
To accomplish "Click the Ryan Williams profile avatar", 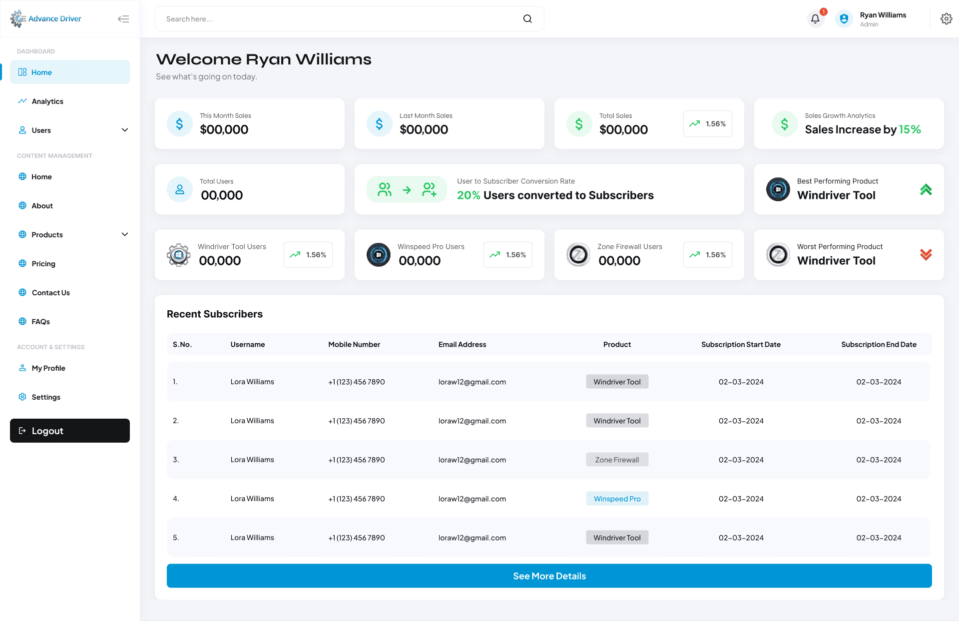I will tap(844, 19).
